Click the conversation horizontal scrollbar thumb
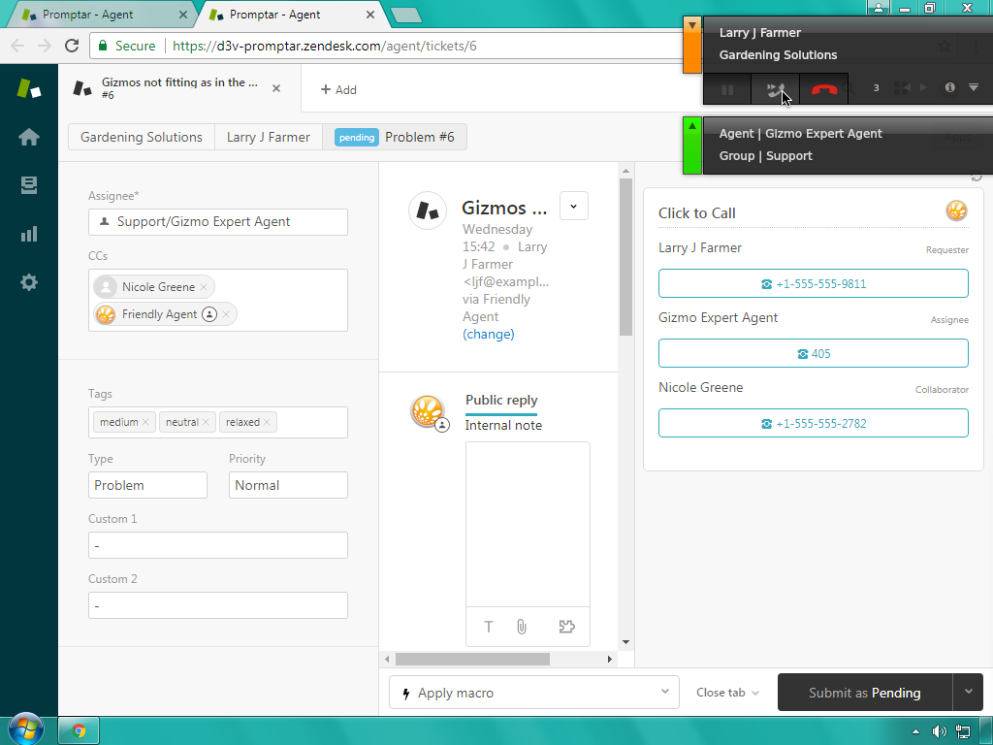The height and width of the screenshot is (745, 993). tap(472, 659)
